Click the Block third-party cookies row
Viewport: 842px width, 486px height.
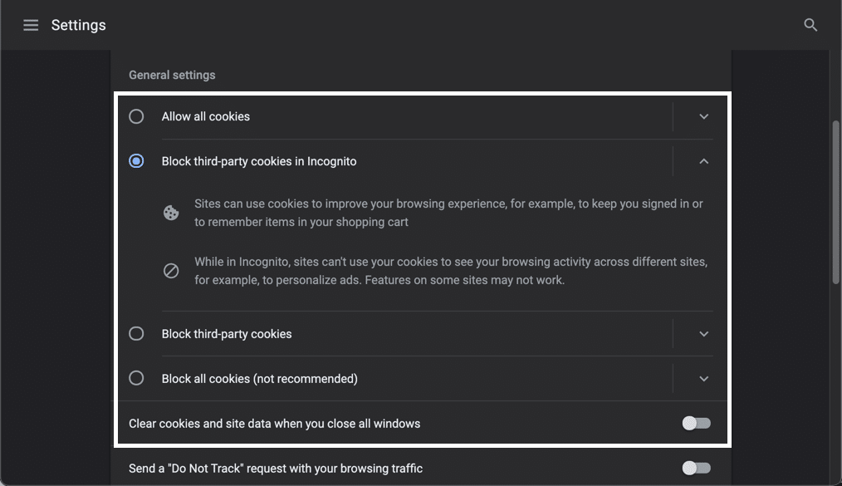226,333
